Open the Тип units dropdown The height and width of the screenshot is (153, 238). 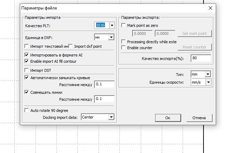tap(208, 74)
